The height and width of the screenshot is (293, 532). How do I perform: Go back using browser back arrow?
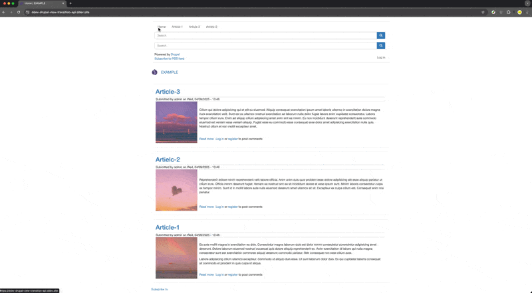point(4,12)
